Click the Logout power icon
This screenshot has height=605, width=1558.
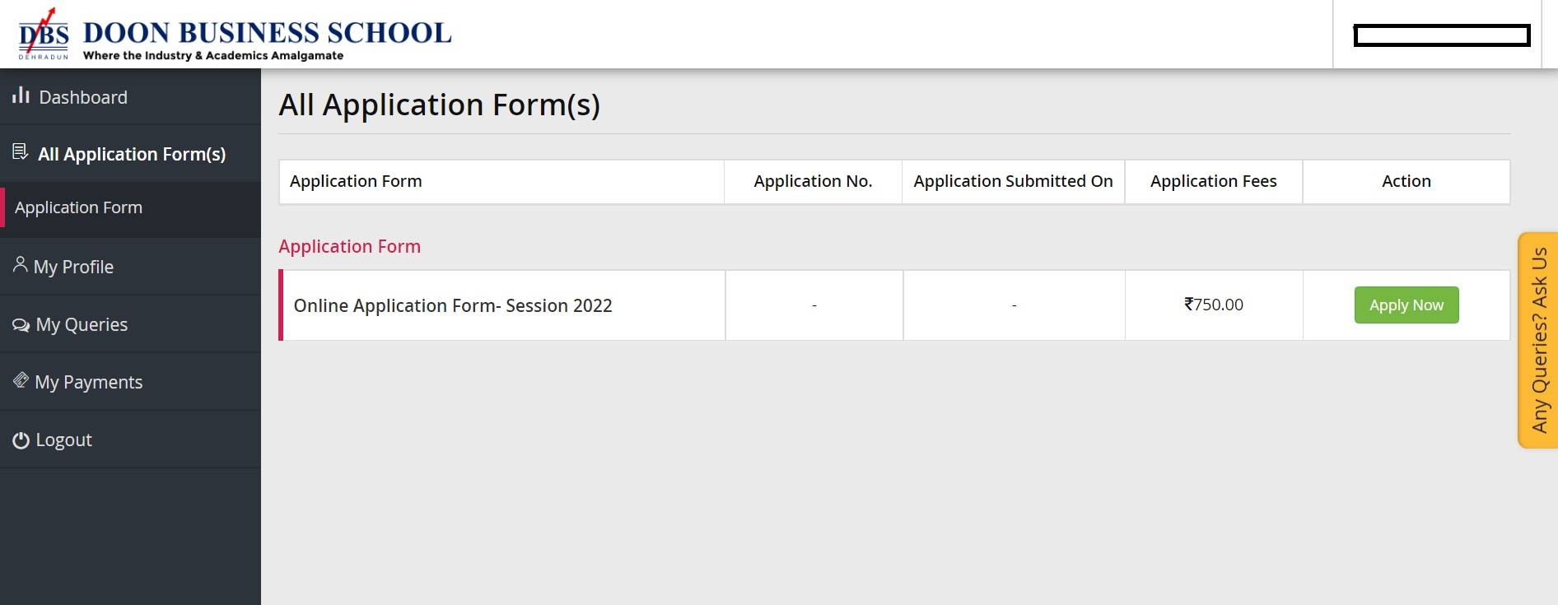click(20, 439)
